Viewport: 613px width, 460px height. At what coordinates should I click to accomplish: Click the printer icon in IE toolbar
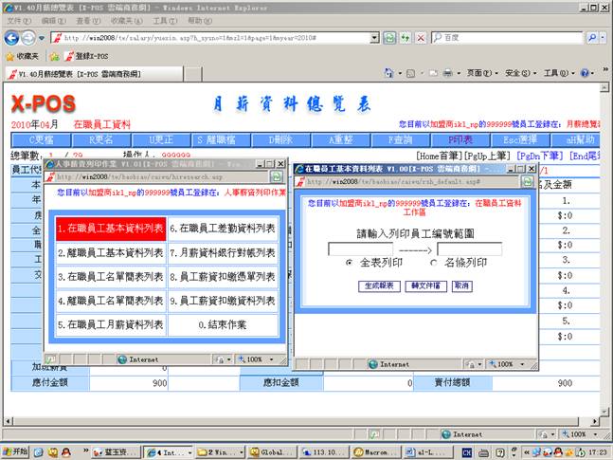(448, 73)
